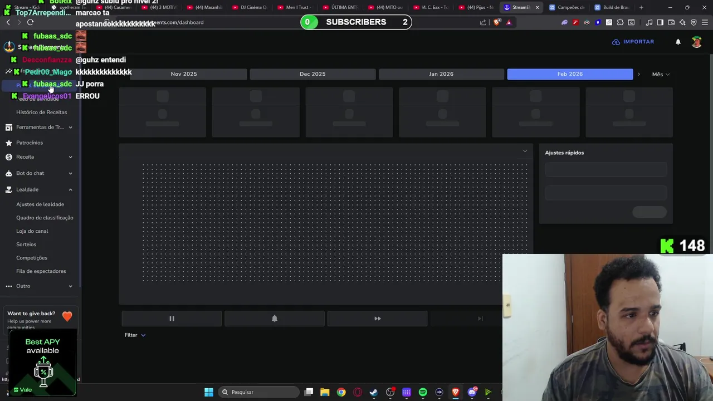Pause the activity feed alerts
Screen dimensions: 713x401
point(172,319)
